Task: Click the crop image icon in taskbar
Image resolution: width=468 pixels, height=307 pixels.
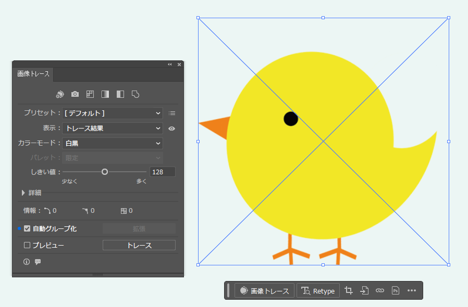Action: click(349, 290)
